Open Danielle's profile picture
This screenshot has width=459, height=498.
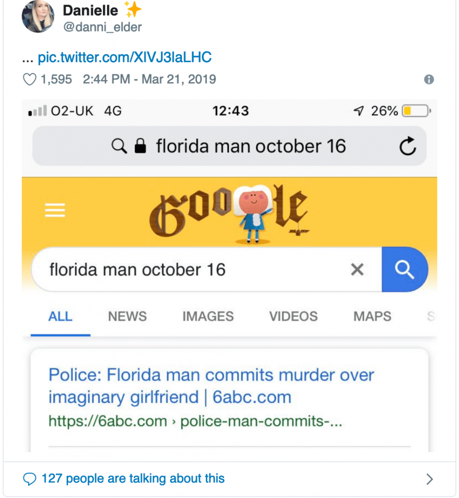[x=38, y=16]
